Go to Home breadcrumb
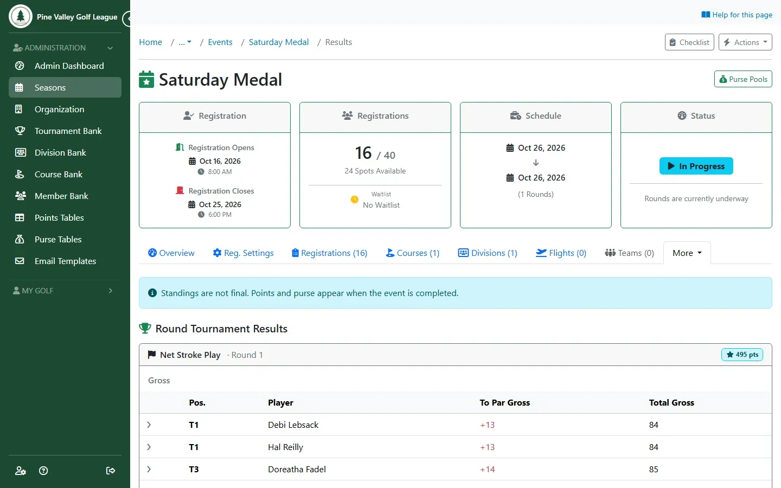The height and width of the screenshot is (488, 781). [x=150, y=42]
